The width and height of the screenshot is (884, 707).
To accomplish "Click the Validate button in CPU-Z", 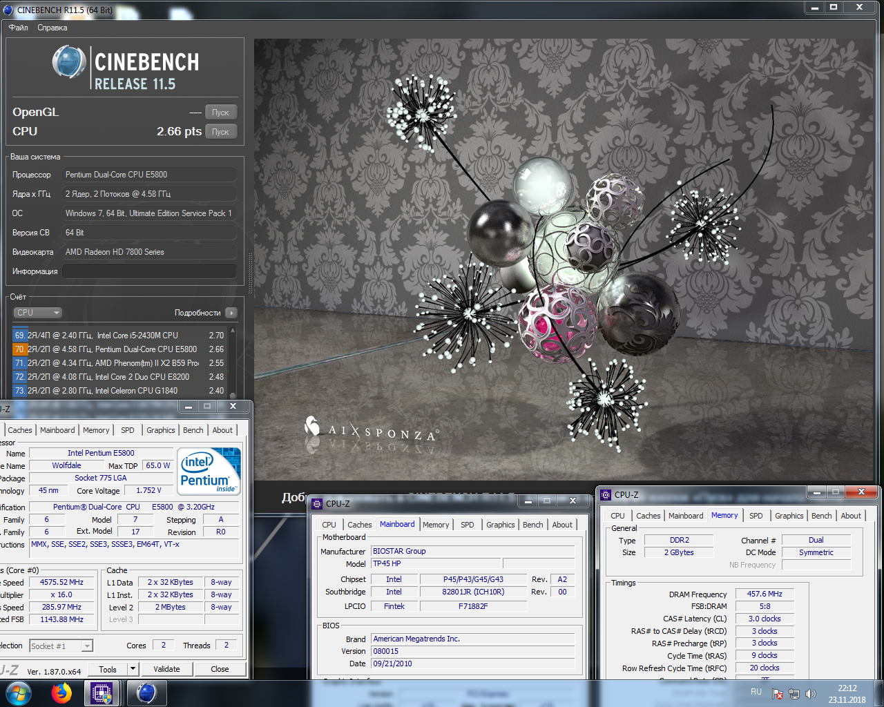I will point(166,669).
